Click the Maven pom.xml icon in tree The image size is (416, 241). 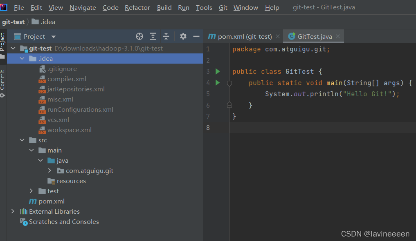pyautogui.click(x=33, y=201)
